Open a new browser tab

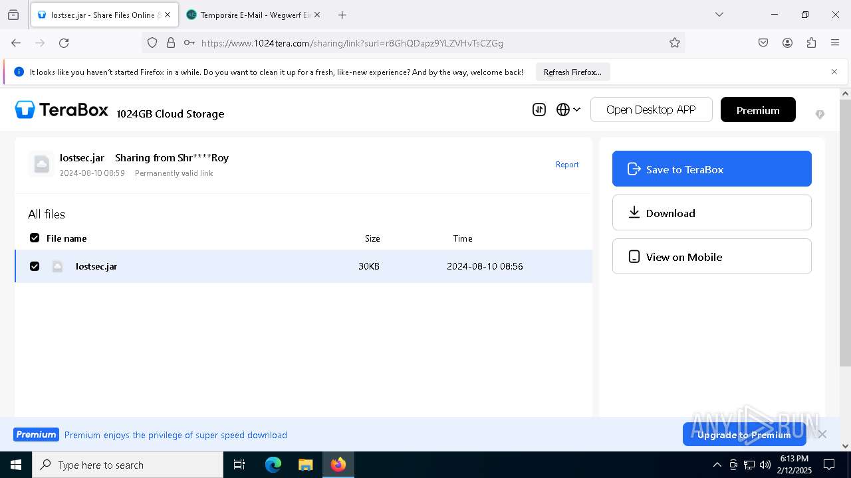pos(342,15)
